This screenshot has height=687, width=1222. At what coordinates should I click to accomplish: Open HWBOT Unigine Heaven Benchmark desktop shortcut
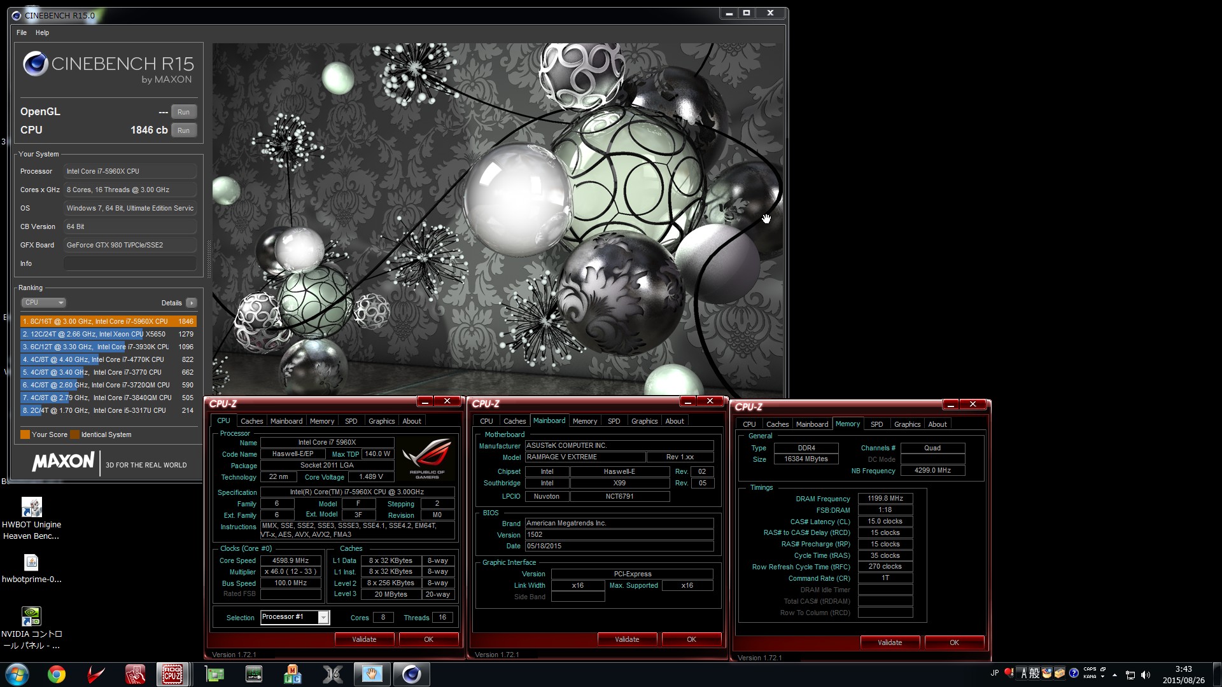click(x=31, y=518)
